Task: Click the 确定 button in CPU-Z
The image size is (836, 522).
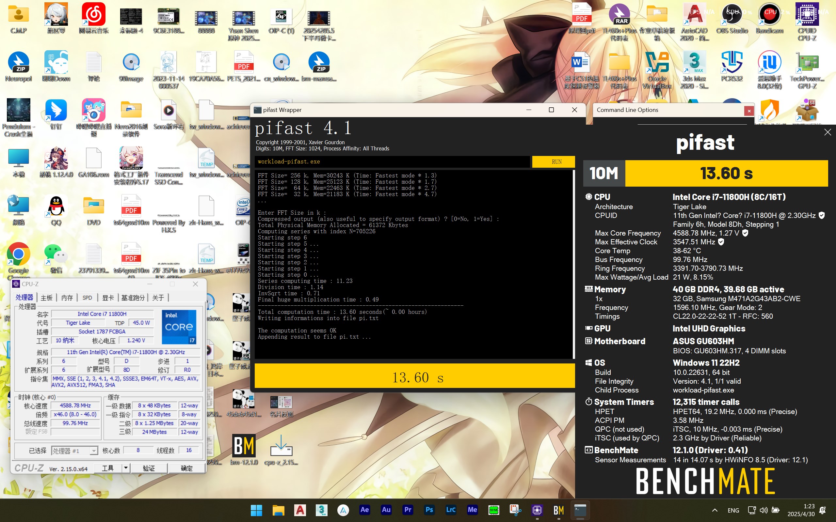Action: click(186, 468)
